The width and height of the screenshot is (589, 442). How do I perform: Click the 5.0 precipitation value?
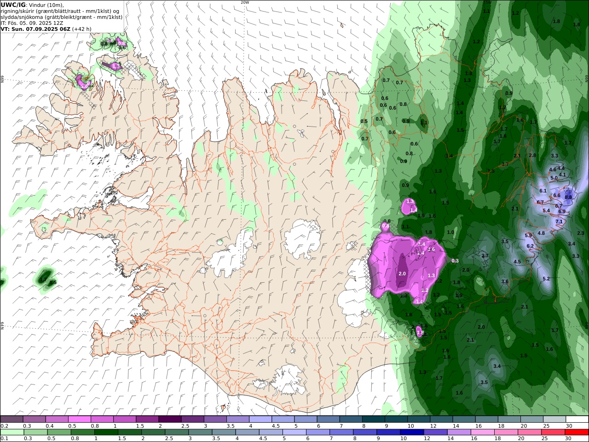click(x=554, y=178)
